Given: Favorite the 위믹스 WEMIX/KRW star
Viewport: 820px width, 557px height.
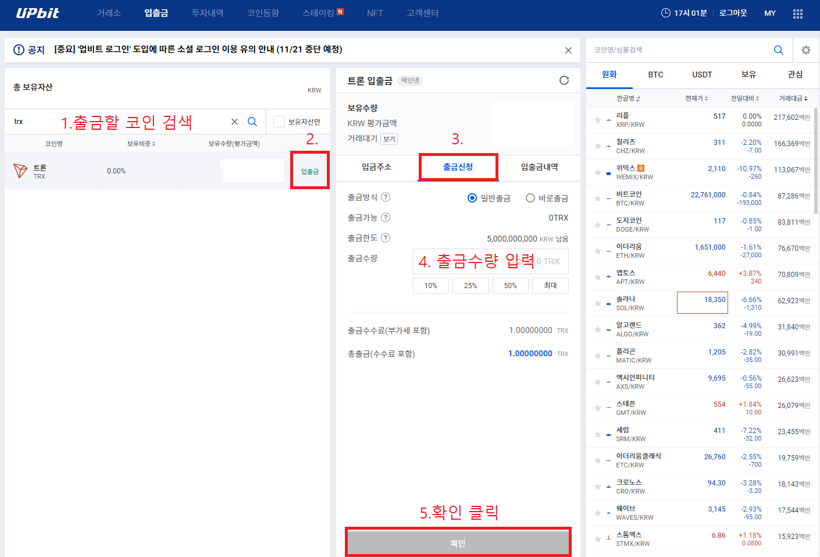Looking at the screenshot, I should 598,172.
